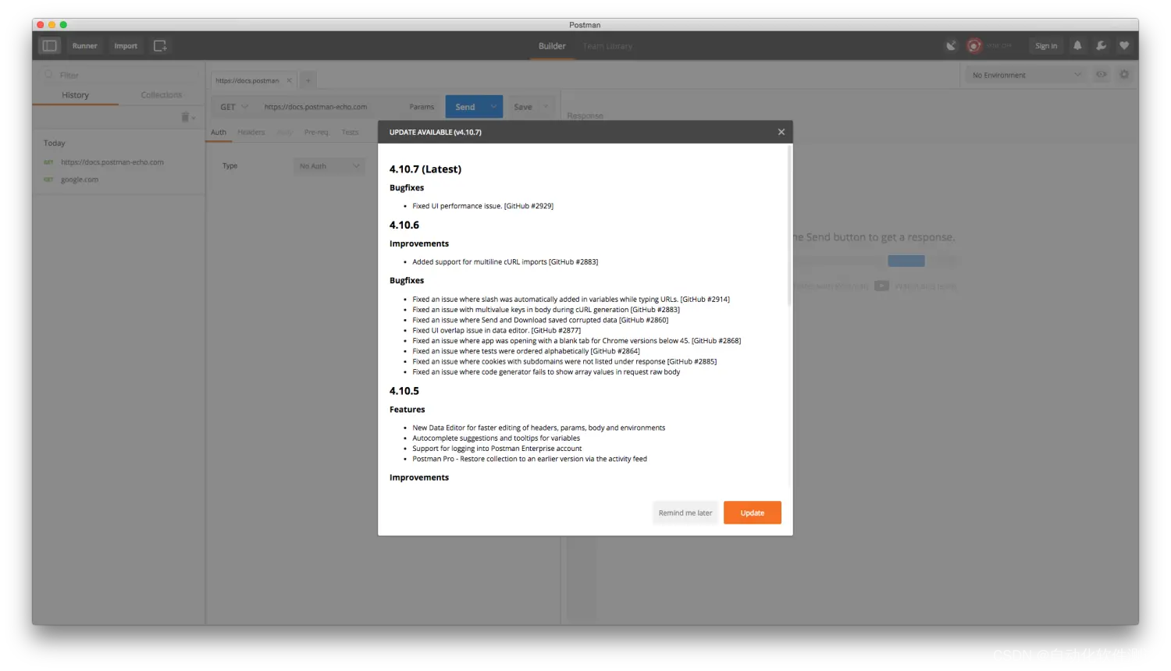The image size is (1171, 671).
Task: Open the No Environment dropdown
Action: [1026, 75]
